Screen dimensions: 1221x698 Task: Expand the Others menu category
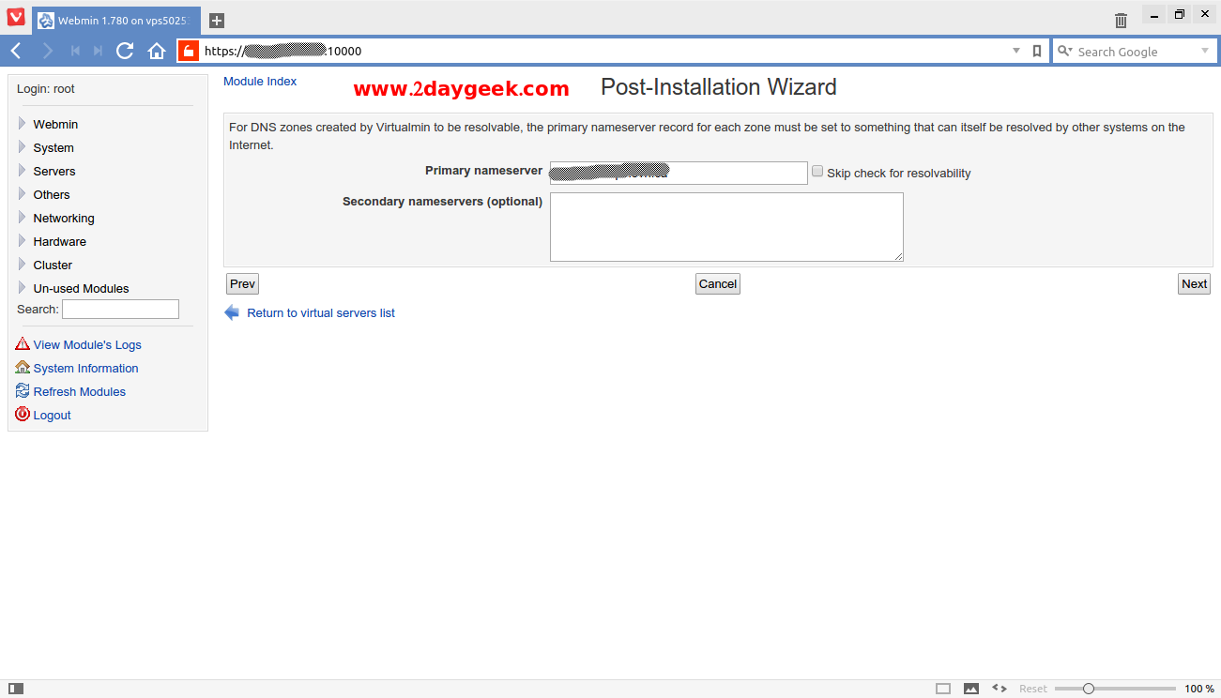pos(51,194)
